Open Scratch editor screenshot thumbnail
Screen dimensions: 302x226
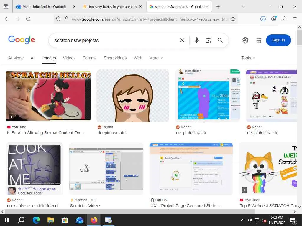point(106,169)
